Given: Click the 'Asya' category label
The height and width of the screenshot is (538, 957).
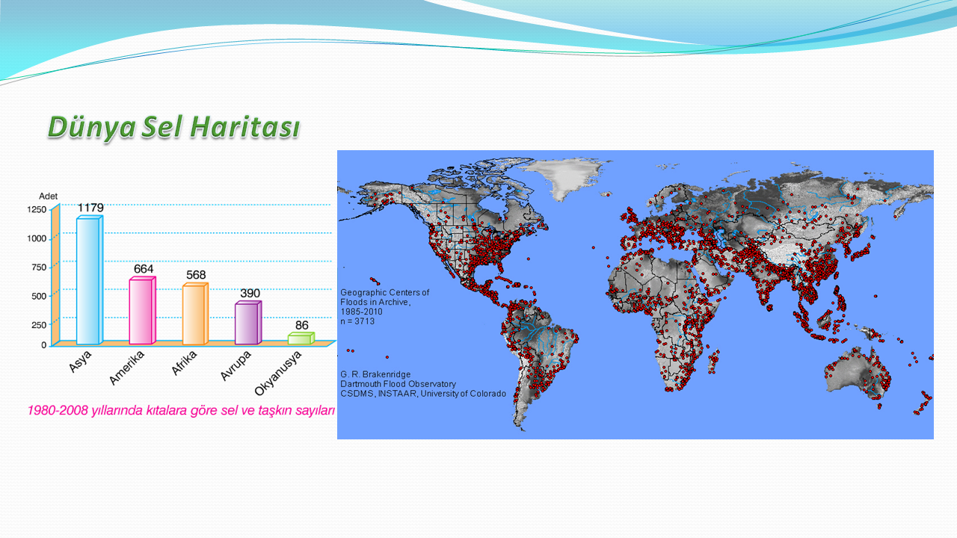Looking at the screenshot, I should point(81,362).
